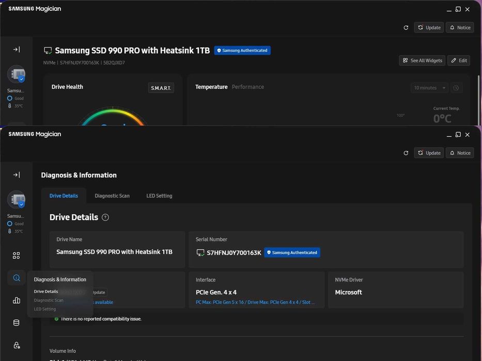Image resolution: width=482 pixels, height=361 pixels.
Task: Open dashboard widgets sidebar icon
Action: pyautogui.click(x=17, y=255)
